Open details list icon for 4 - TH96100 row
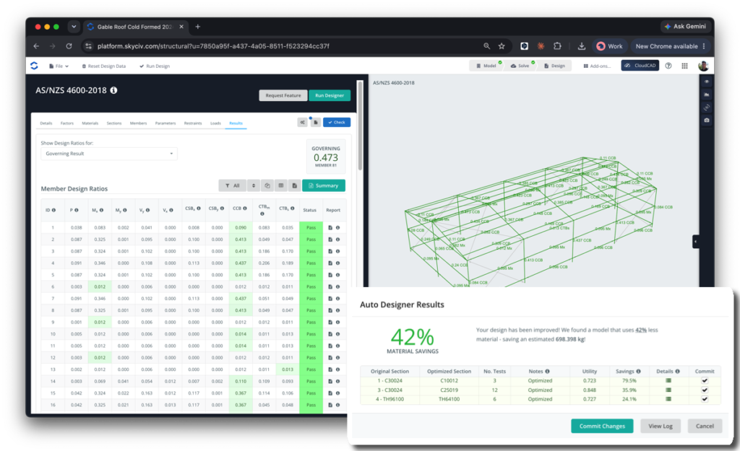740x451 pixels. [668, 399]
